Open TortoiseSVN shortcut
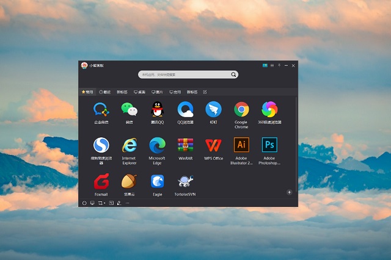This screenshot has width=391, height=260. tap(185, 181)
